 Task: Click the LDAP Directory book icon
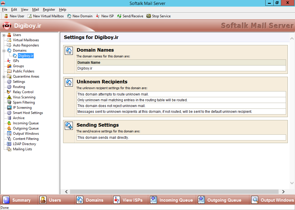pyautogui.click(x=9, y=144)
